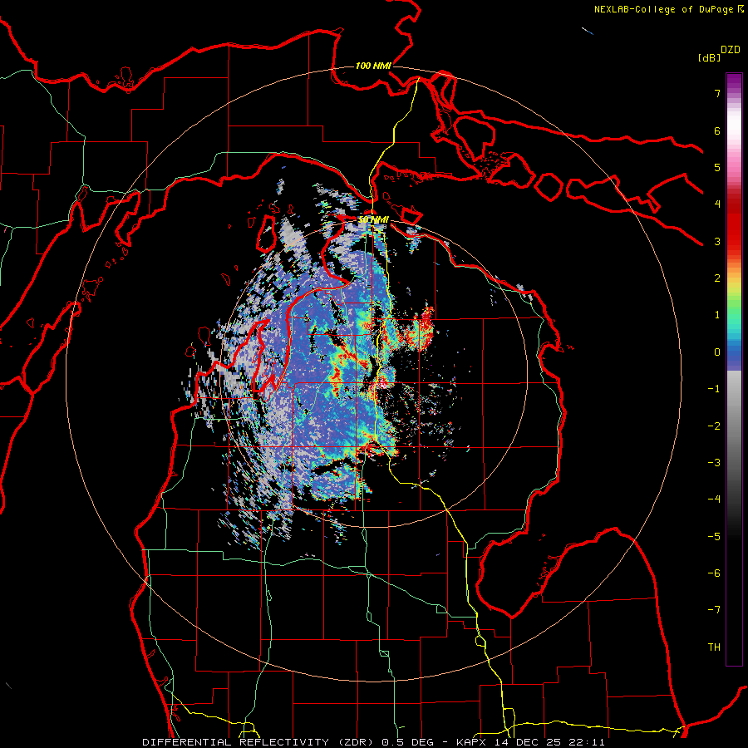Select the -2 value on the scale
Viewport: 748px width, 748px height.
(x=714, y=426)
